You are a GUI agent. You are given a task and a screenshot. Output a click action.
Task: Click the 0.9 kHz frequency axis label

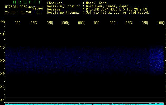(x=2, y=61)
